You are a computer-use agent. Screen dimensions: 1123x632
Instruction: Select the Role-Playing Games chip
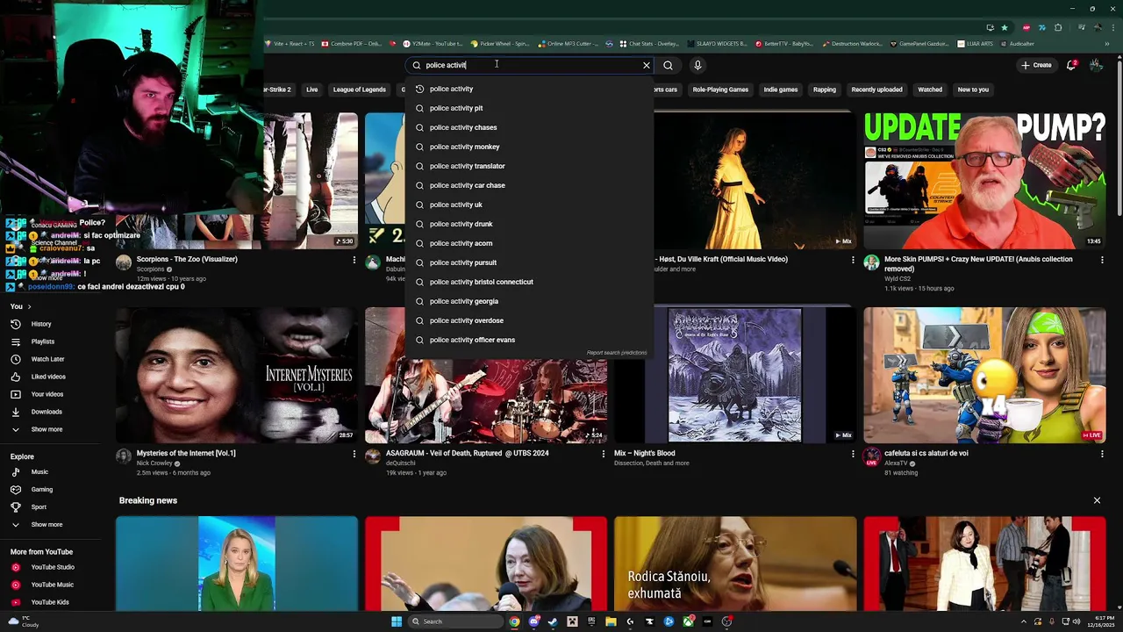[720, 90]
